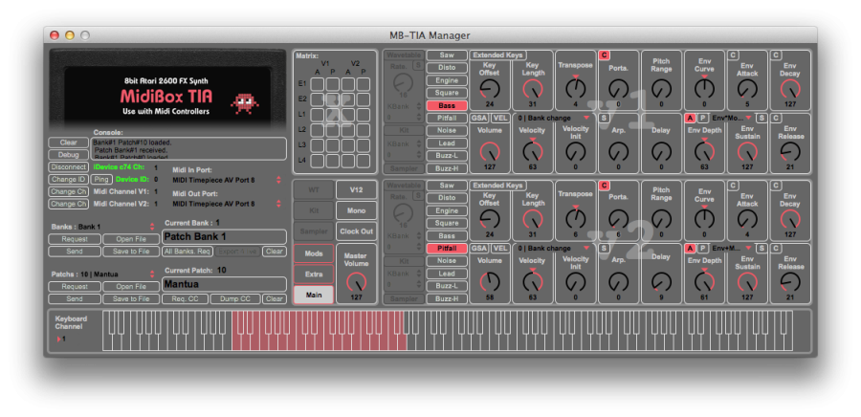861x417 pixels.
Task: Click voice 2 Delay knob
Action: tap(662, 280)
